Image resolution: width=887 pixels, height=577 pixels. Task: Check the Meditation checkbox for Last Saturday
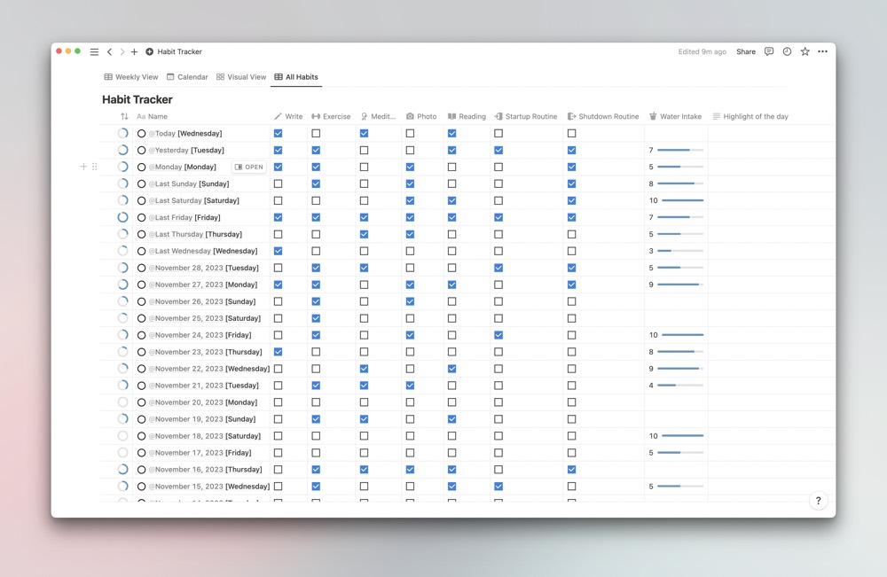[x=363, y=200]
